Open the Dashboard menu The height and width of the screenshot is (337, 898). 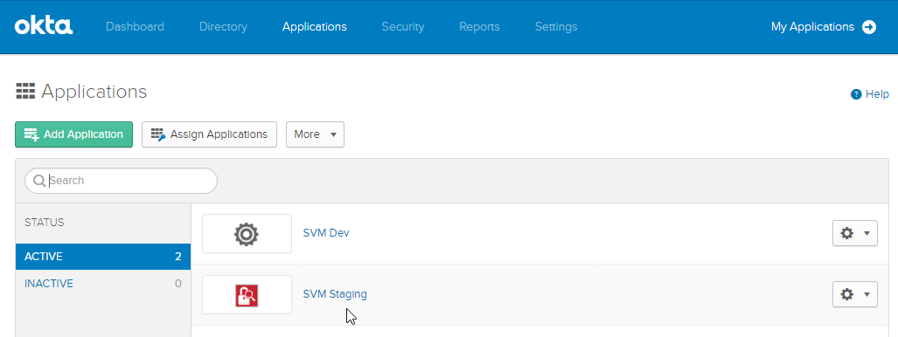[x=136, y=27]
